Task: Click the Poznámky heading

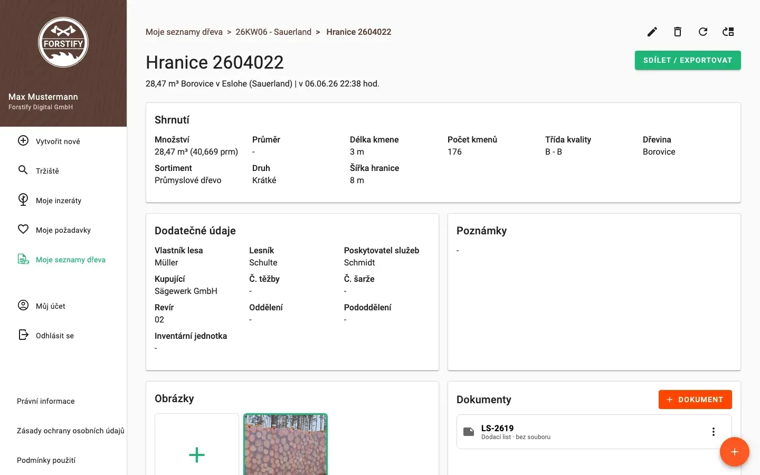Action: 481,231
